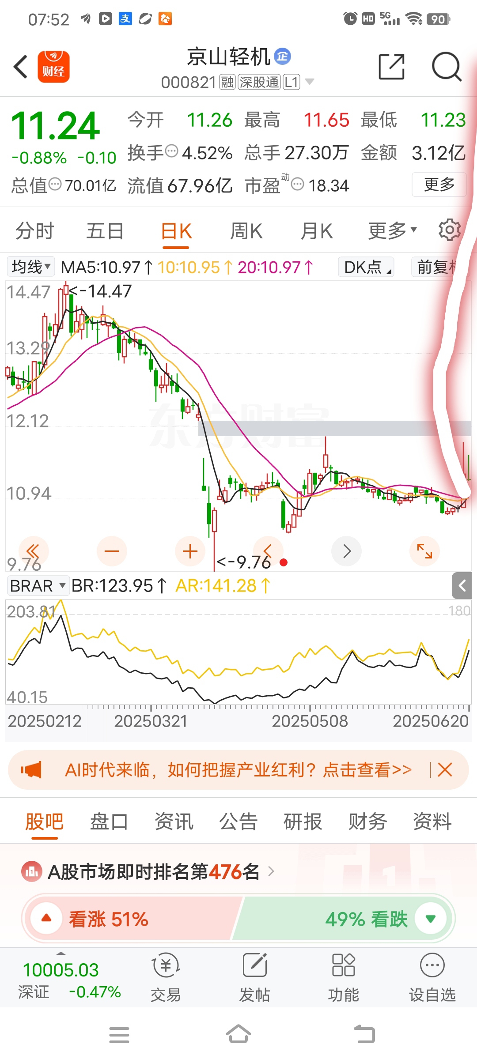
Task: Tap the MA5:10.97 value
Action: (x=107, y=267)
